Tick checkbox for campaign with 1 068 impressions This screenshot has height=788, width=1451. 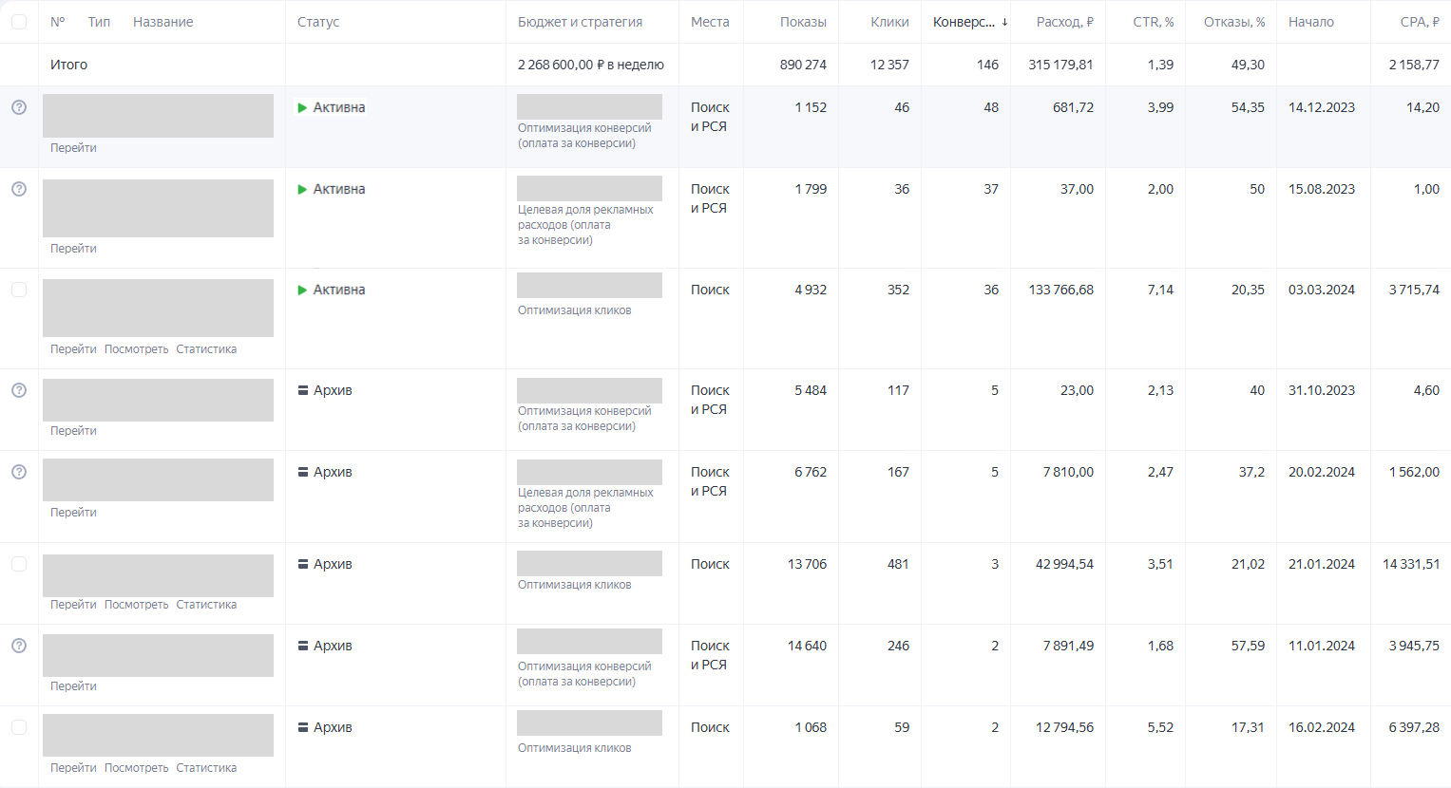[19, 727]
